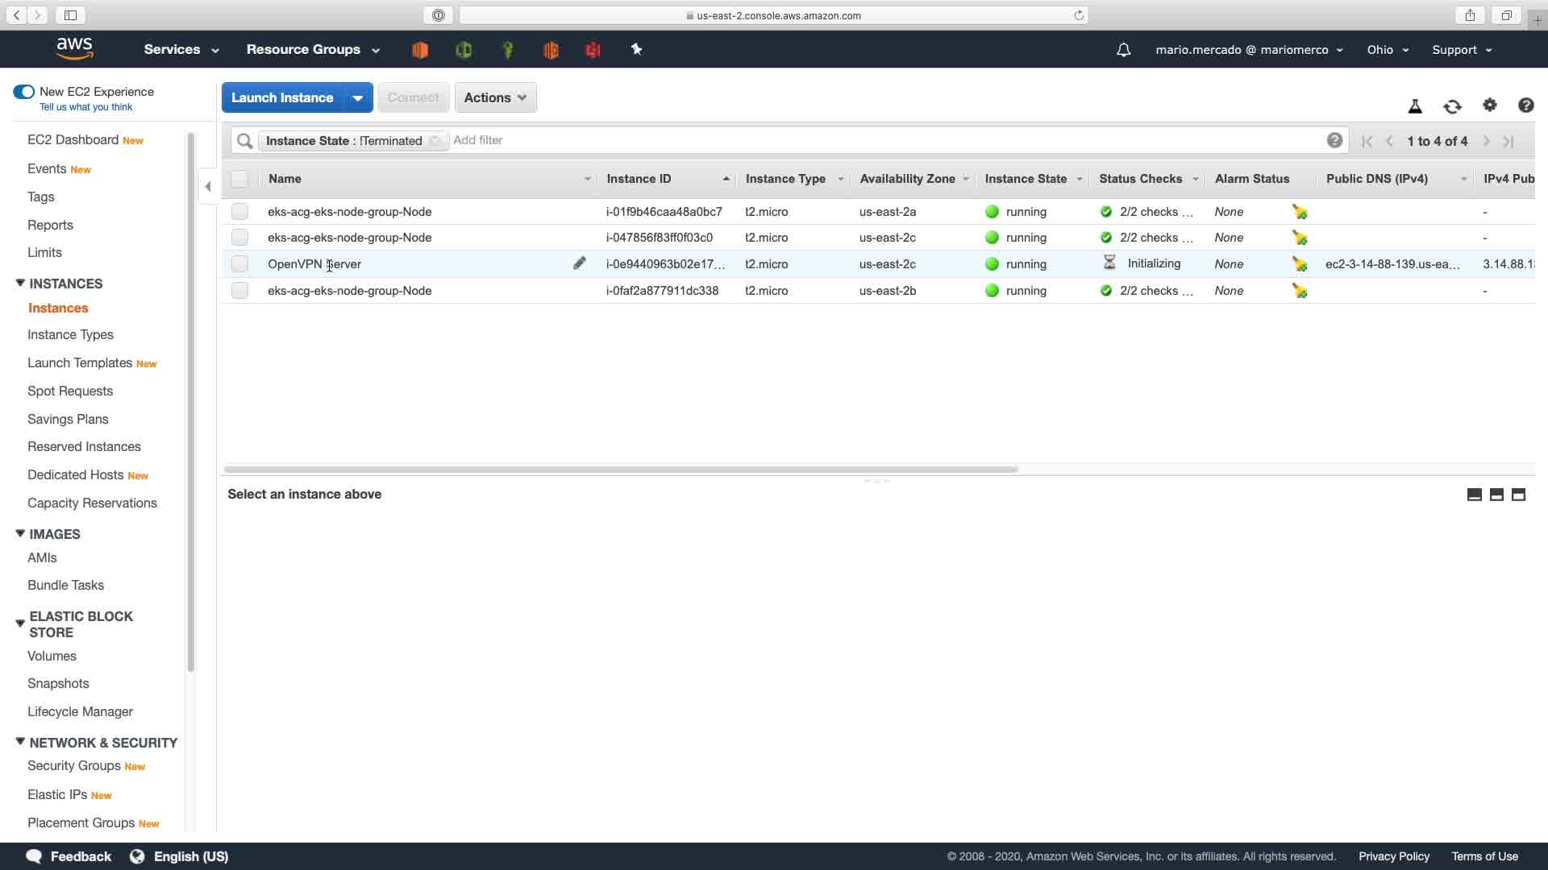
Task: Open the Services menu
Action: pos(181,50)
